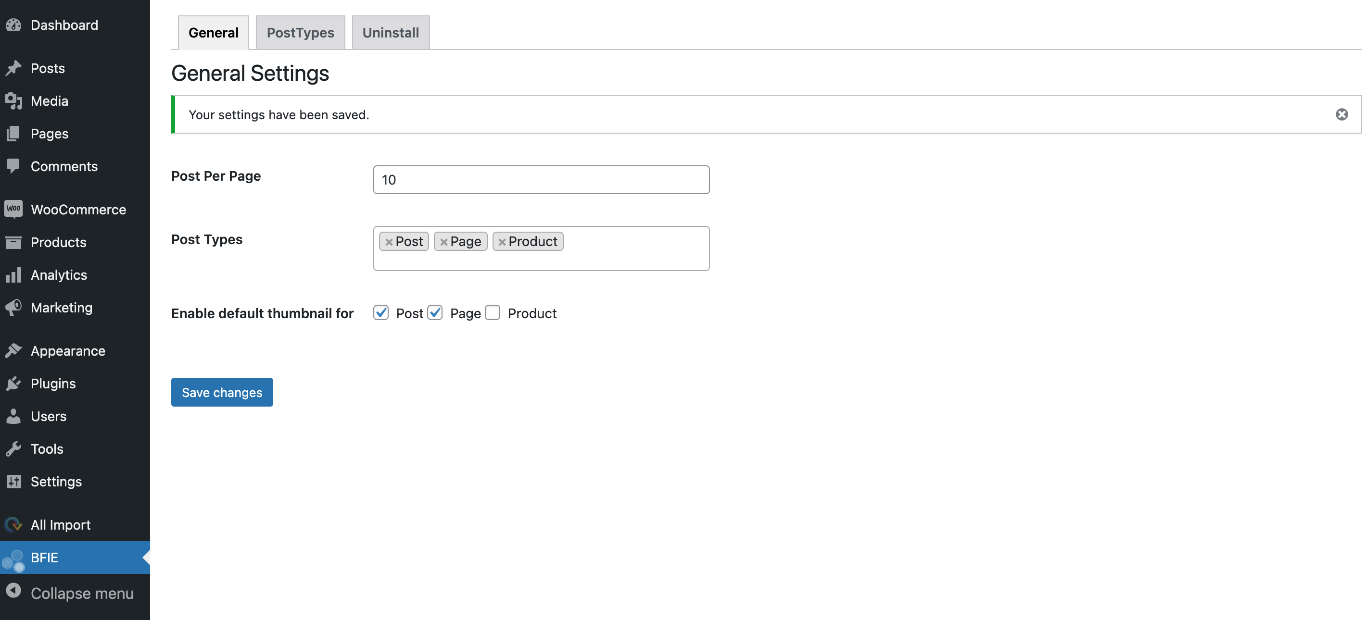Toggle the Page default thumbnail checkbox

coord(434,312)
